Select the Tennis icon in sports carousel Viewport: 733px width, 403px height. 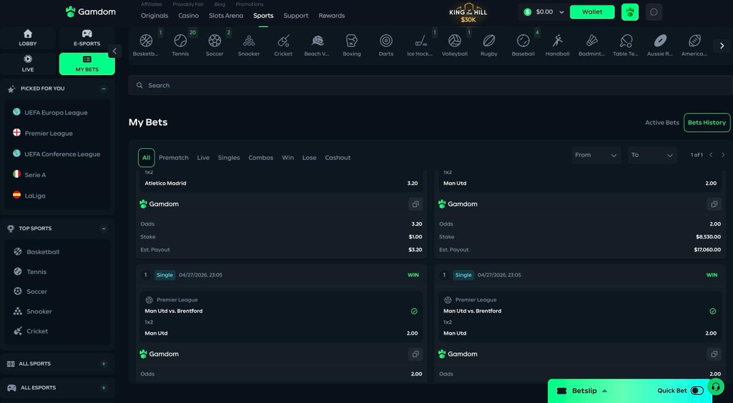(x=180, y=41)
